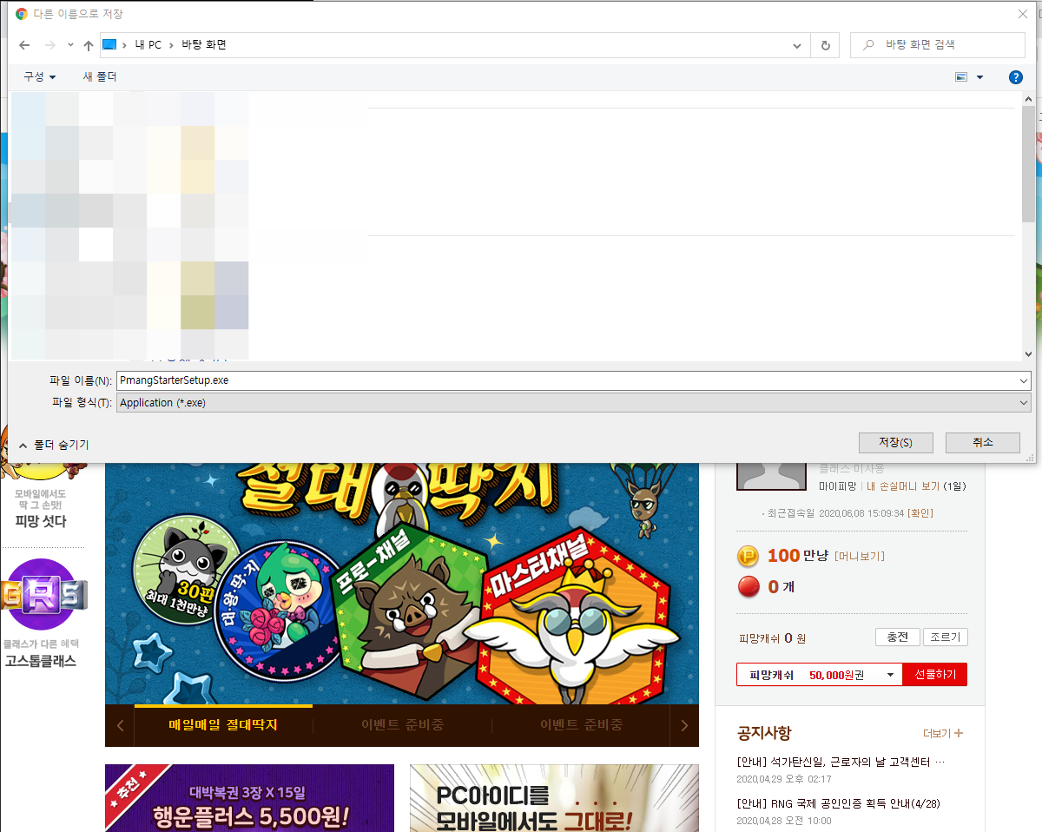
Task: Create a 새 폴더
Action: pos(100,77)
